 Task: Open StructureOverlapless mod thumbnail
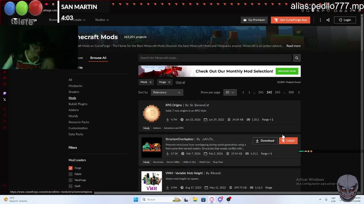click(152, 147)
